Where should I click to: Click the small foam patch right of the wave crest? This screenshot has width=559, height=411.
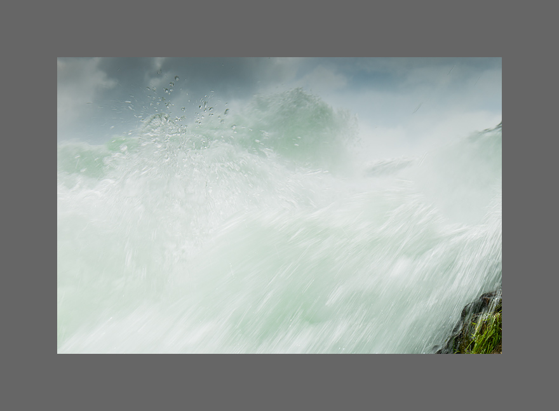click(387, 166)
